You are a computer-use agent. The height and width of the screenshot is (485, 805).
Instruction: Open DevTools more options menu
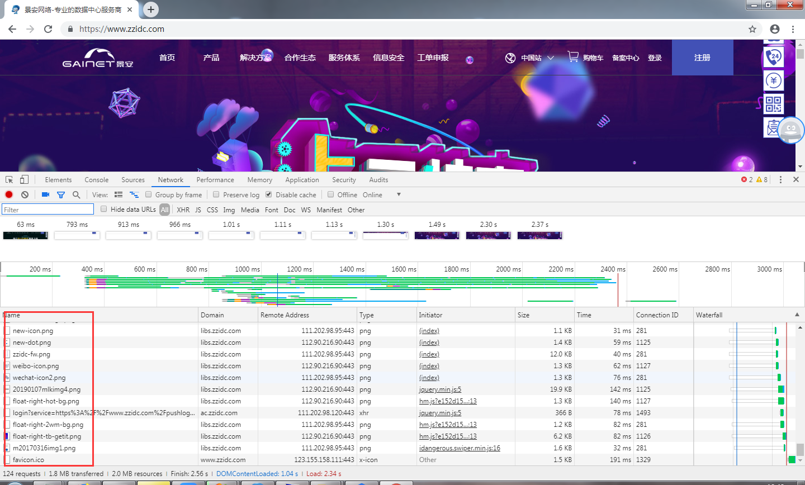780,179
